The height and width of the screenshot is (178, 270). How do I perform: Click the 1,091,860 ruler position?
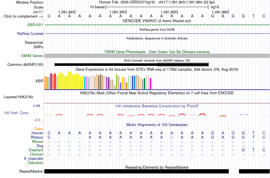[x=220, y=12]
